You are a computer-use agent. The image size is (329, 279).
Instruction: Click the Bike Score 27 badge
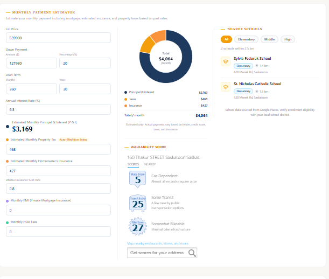(x=138, y=227)
